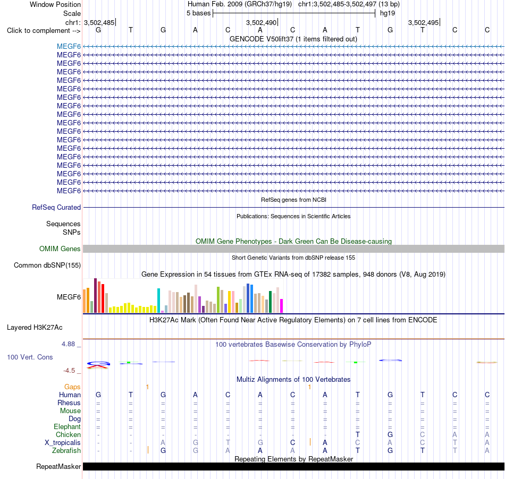Click the Elephant species label

(67, 427)
